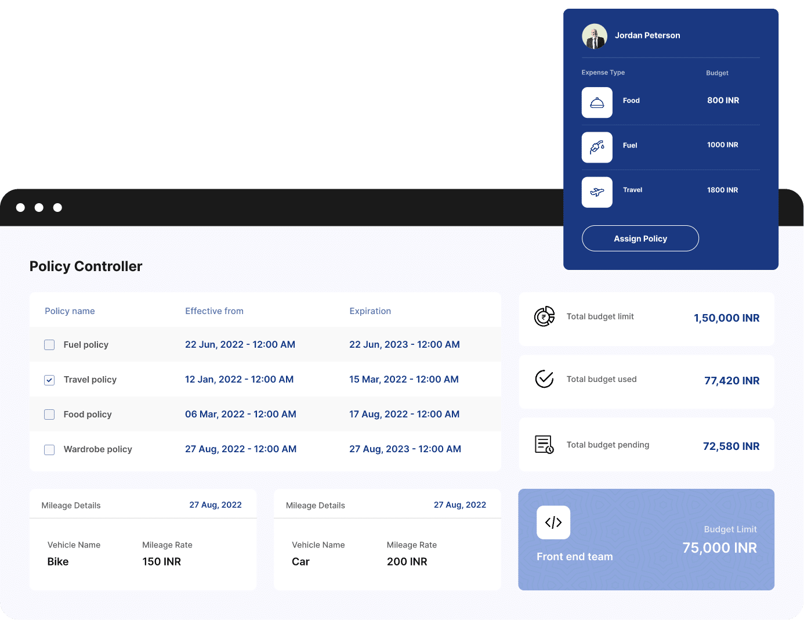The height and width of the screenshot is (620, 804).
Task: Click the code icon on Front end team card
Action: click(x=553, y=522)
